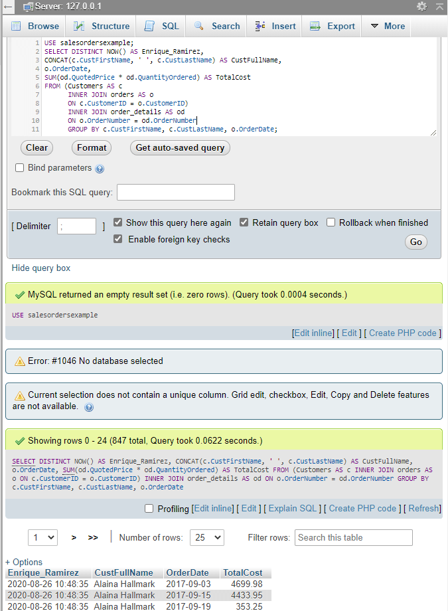
Task: Click Edit link next to Explain SQL
Action: pos(249,509)
